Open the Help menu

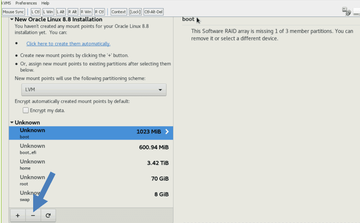(x=45, y=3)
